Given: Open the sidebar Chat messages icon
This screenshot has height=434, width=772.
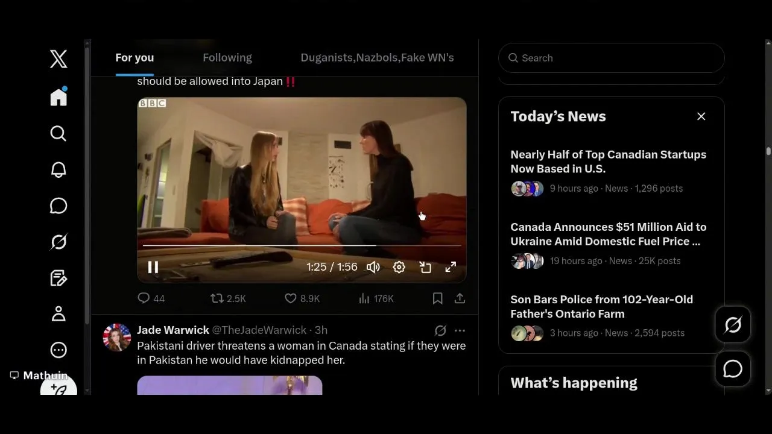Looking at the screenshot, I should coord(59,206).
